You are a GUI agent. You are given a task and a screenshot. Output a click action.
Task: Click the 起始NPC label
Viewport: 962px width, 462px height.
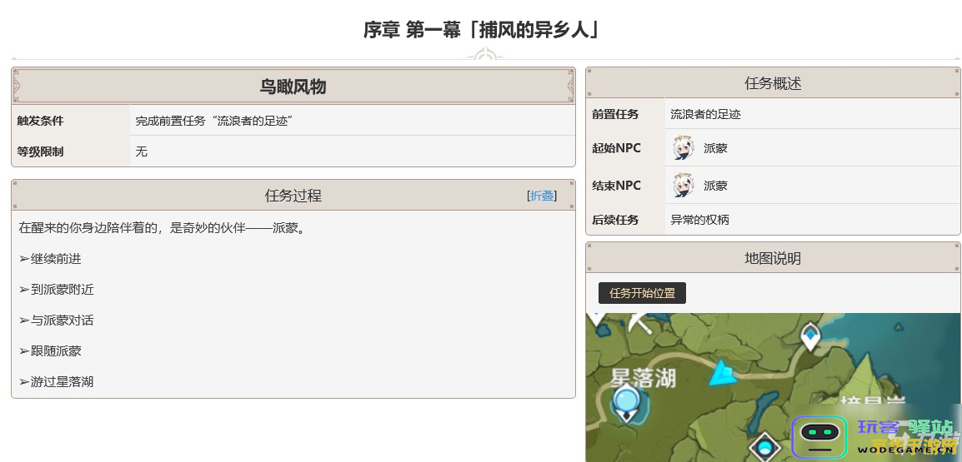click(x=617, y=148)
